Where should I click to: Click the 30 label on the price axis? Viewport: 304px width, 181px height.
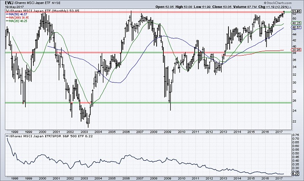294,83
